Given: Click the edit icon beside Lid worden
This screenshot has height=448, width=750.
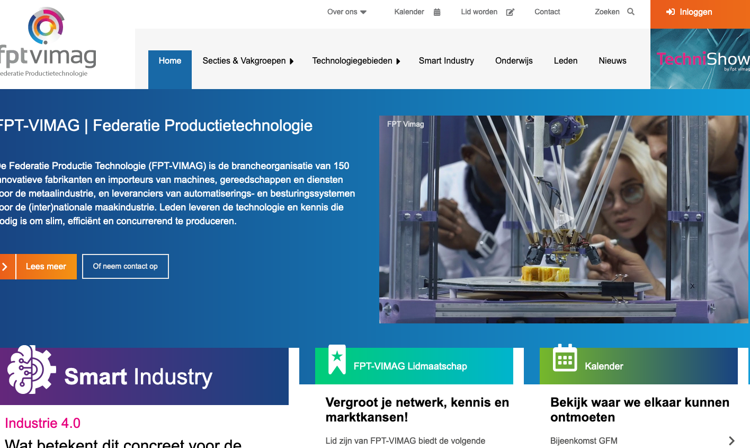Looking at the screenshot, I should pos(510,12).
